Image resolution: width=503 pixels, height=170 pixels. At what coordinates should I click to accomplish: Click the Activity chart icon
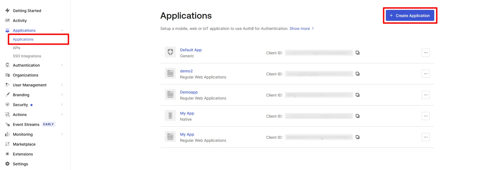pos(7,20)
